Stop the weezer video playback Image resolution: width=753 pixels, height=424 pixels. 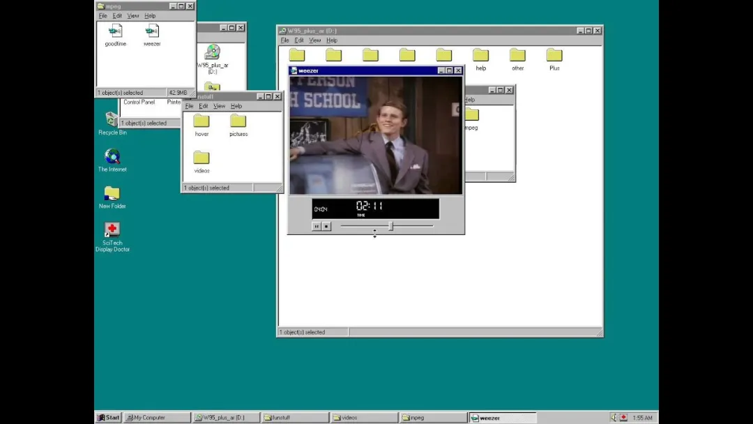tap(326, 226)
